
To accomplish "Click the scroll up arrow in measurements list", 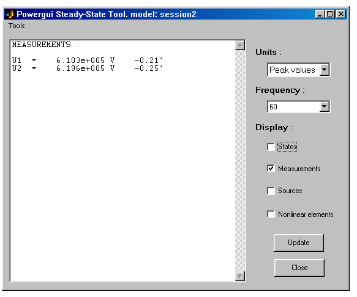I will pos(240,45).
